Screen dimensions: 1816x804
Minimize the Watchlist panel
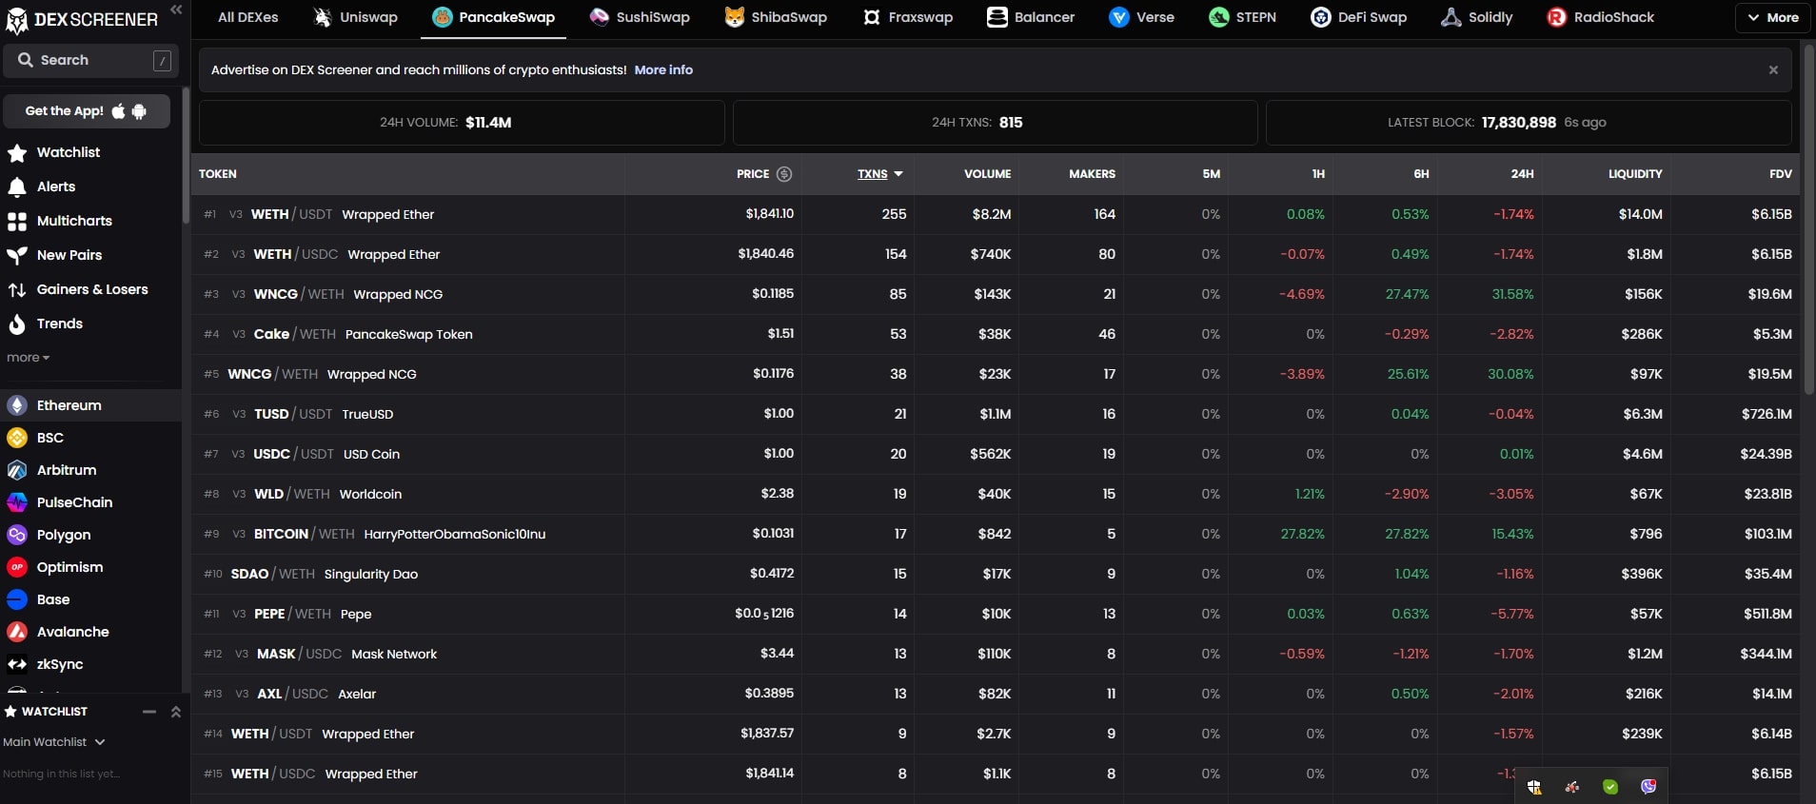pyautogui.click(x=149, y=712)
